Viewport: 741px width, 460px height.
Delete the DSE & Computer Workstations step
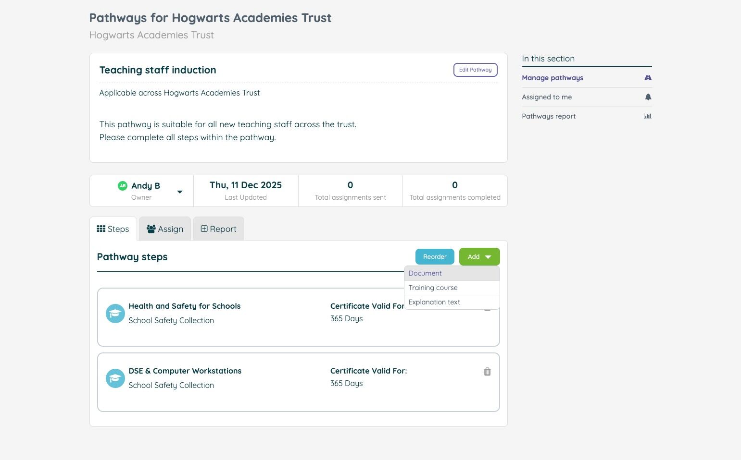pos(487,372)
